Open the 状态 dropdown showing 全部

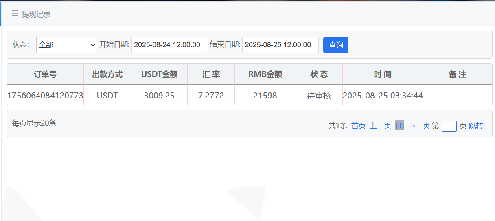click(x=67, y=45)
